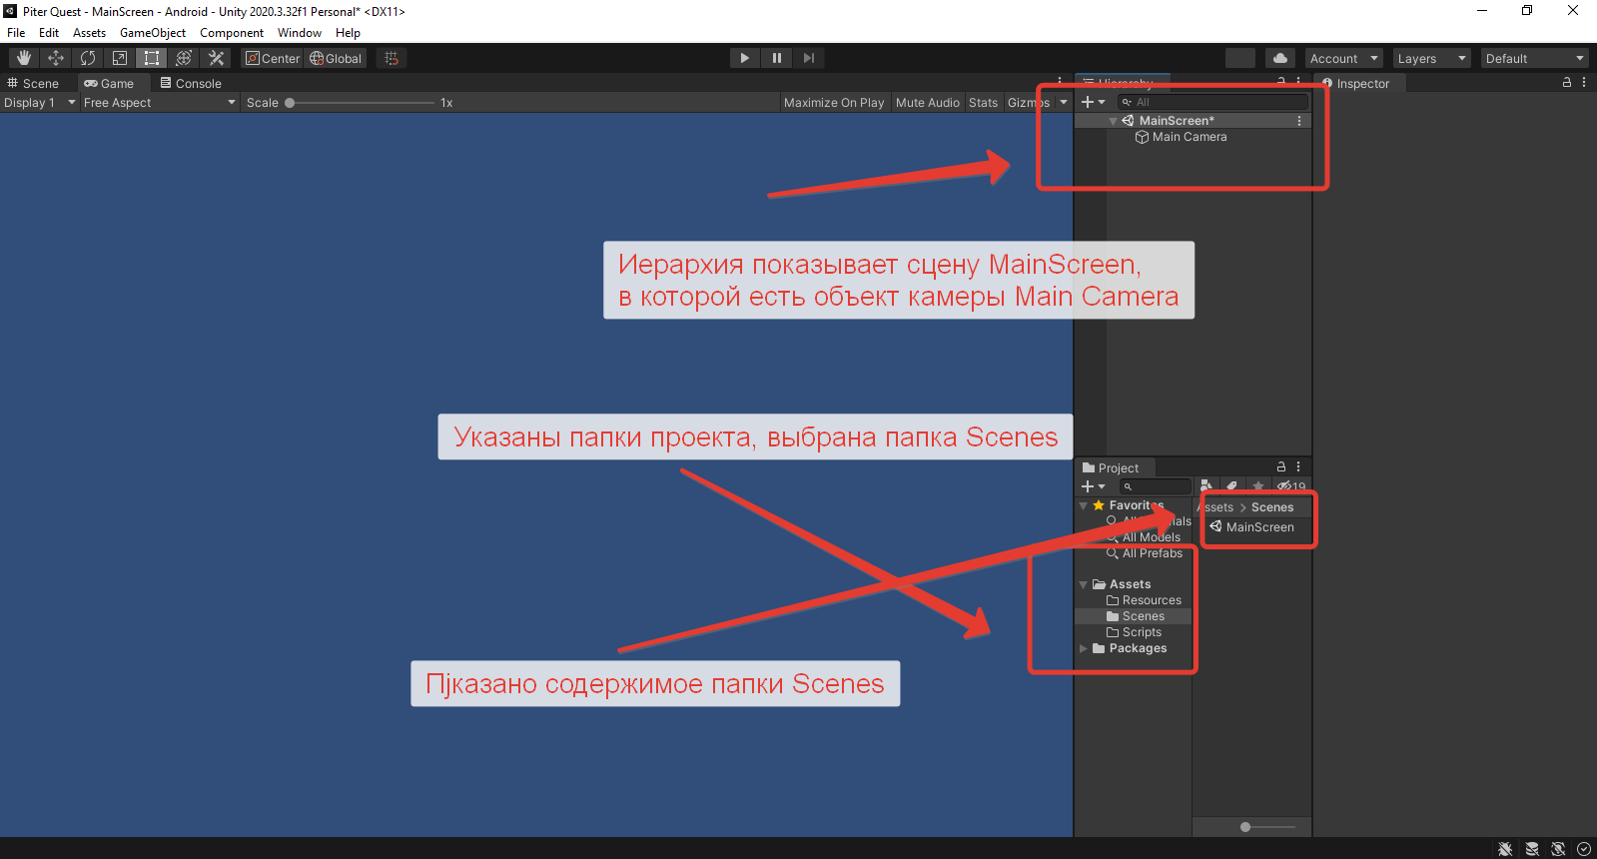Toggle Stats overlay
1597x859 pixels.
tap(983, 102)
